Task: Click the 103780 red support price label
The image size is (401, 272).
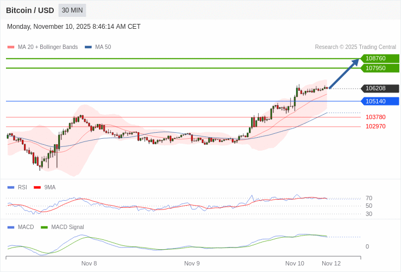Action: coord(375,117)
